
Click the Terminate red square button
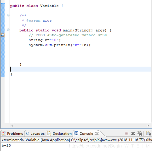tap(126, 134)
